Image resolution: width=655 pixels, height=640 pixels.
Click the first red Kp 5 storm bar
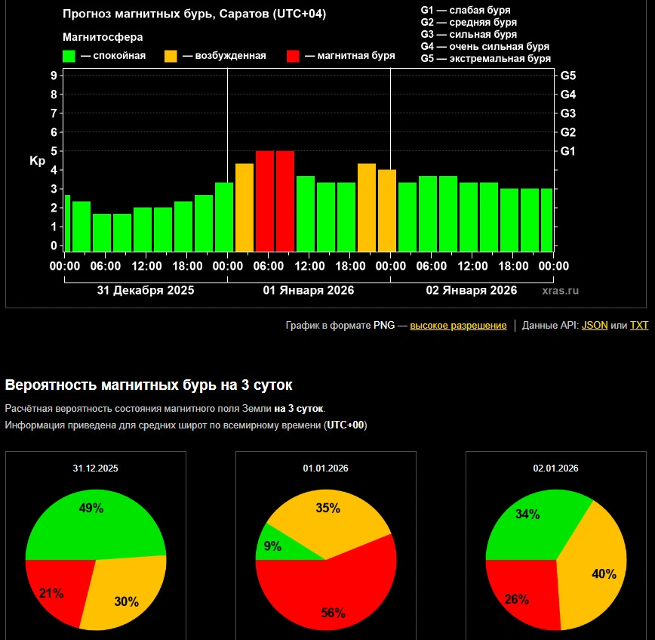(x=265, y=200)
